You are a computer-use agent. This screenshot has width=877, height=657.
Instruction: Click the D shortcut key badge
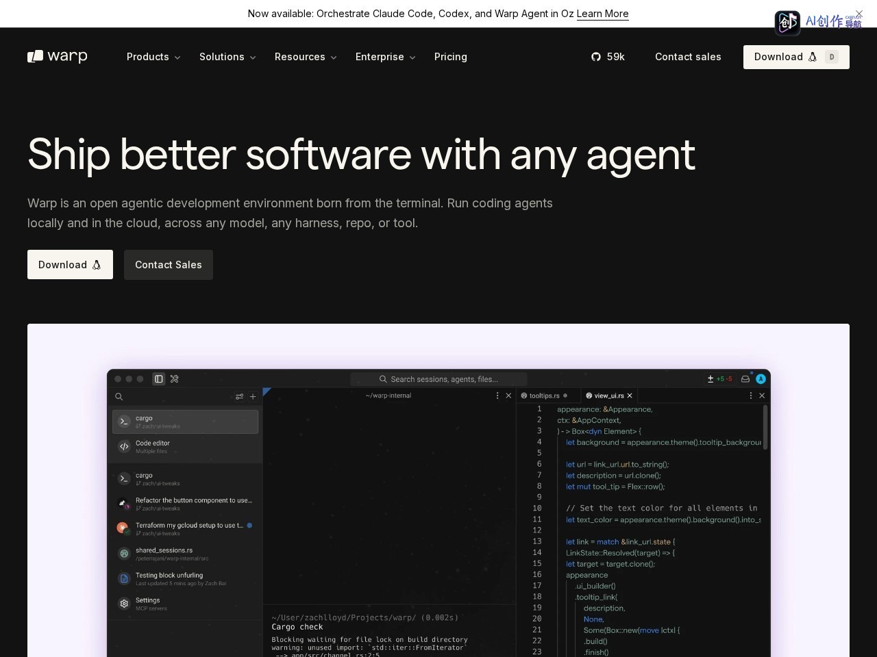point(832,57)
